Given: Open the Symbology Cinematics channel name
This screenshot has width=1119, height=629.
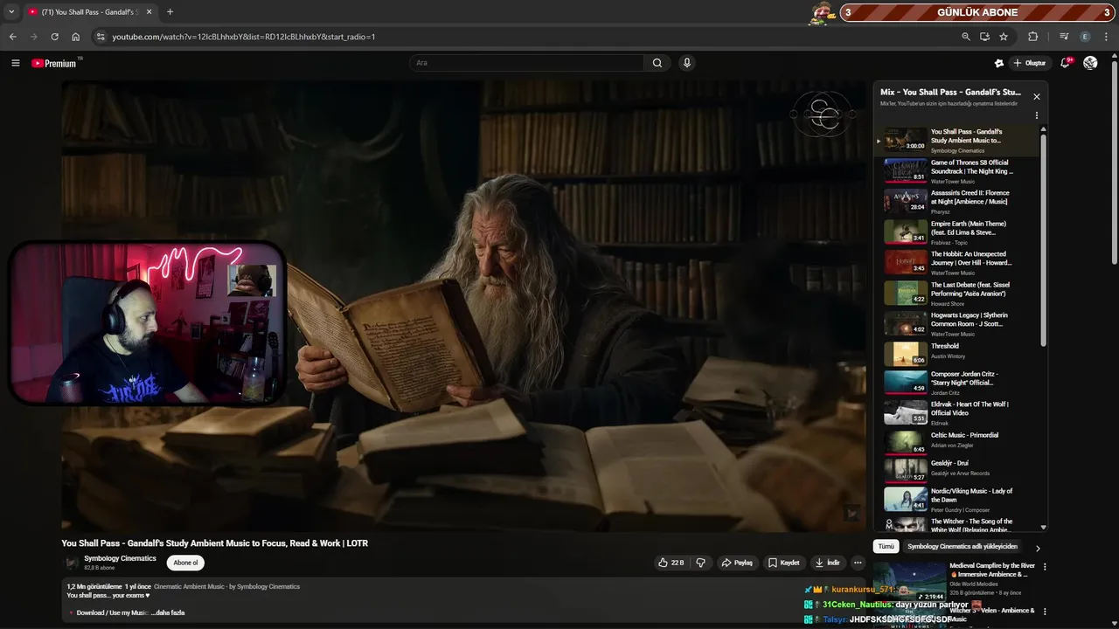Looking at the screenshot, I should click(x=120, y=558).
